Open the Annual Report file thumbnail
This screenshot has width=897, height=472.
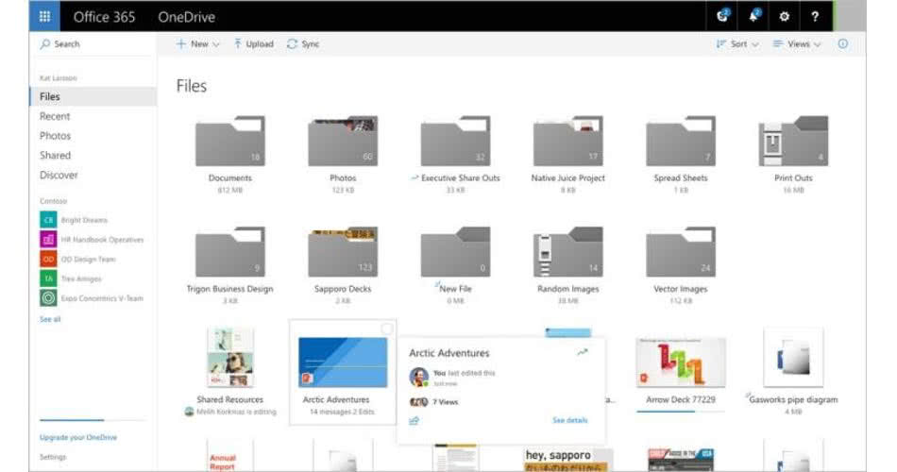[230, 456]
